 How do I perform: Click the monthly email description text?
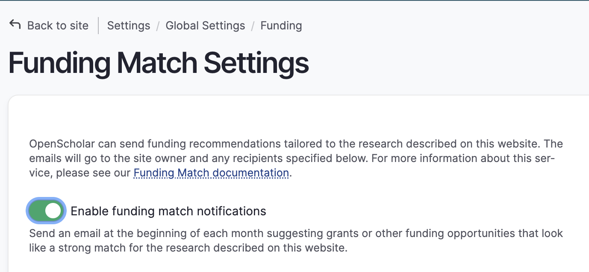pos(295,240)
